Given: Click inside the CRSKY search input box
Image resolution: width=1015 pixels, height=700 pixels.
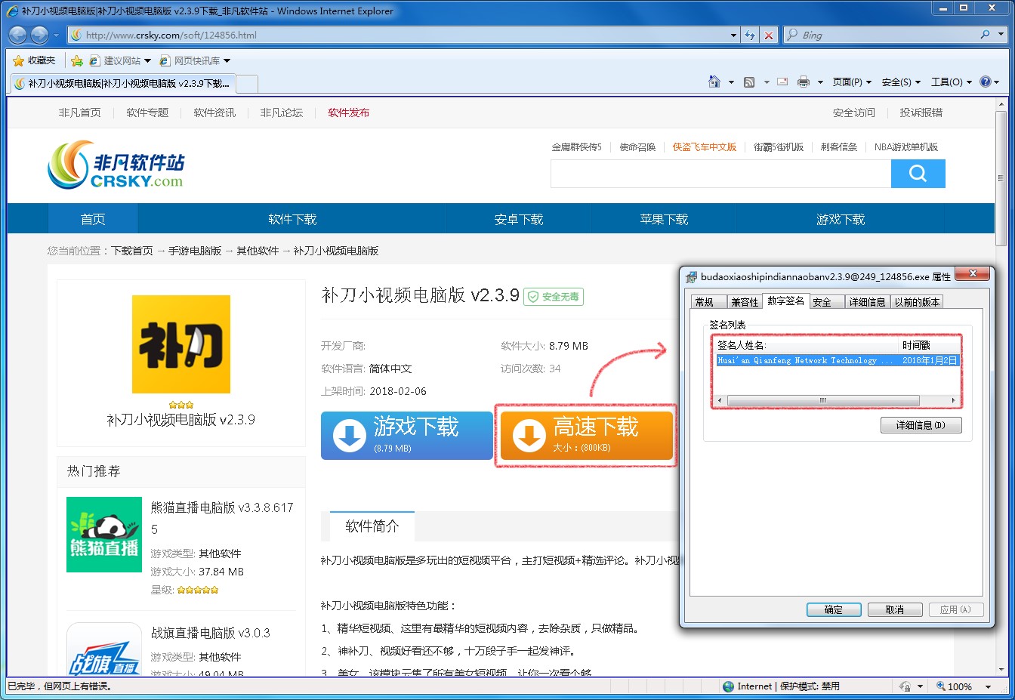Looking at the screenshot, I should click(x=717, y=174).
